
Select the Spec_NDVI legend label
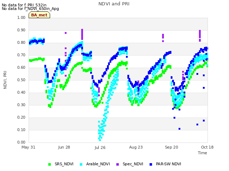pyautogui.click(x=133, y=164)
